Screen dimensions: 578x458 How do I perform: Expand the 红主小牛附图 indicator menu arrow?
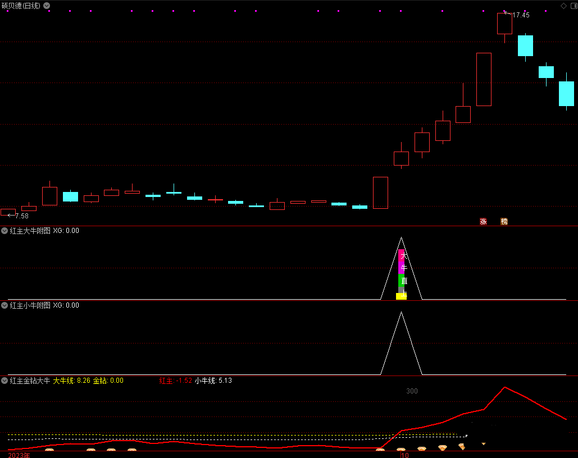tap(4, 305)
